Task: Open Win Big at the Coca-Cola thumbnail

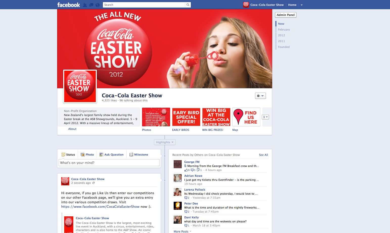Action: [x=216, y=117]
